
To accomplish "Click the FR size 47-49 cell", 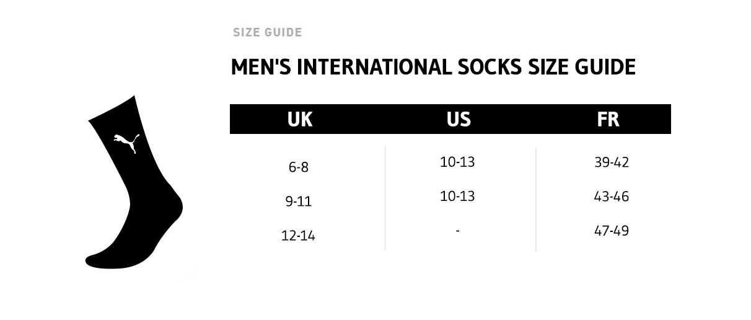I will tap(611, 231).
